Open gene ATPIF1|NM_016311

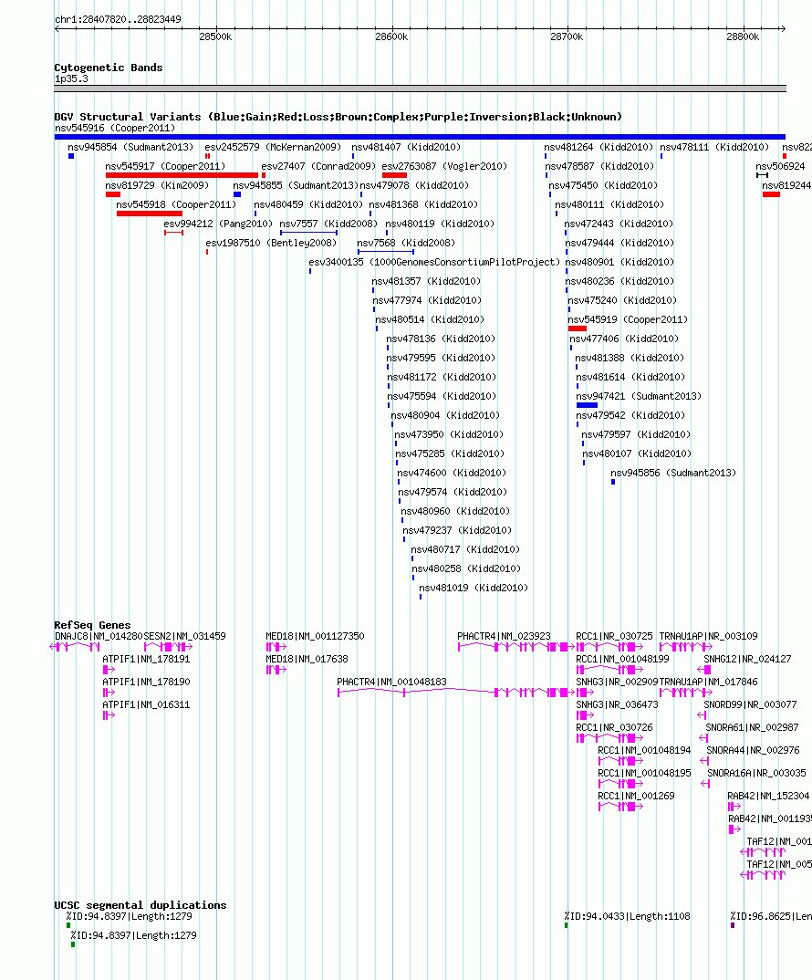pos(146,705)
